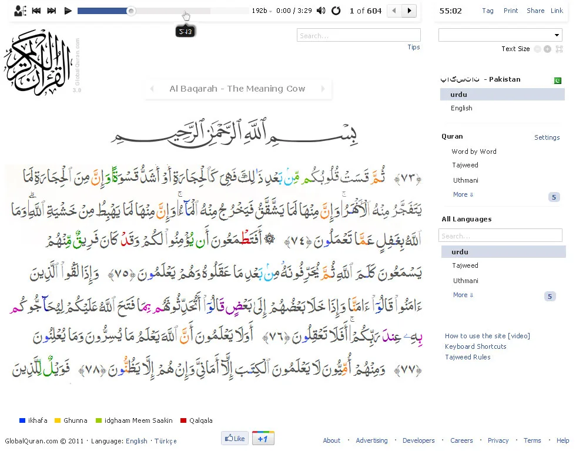Open Keyboard Shortcuts link
Screen dimensions: 576x451
click(475, 346)
